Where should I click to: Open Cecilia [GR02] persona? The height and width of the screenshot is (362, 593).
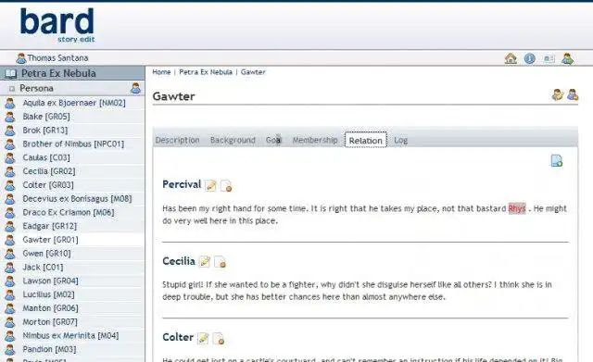[49, 171]
